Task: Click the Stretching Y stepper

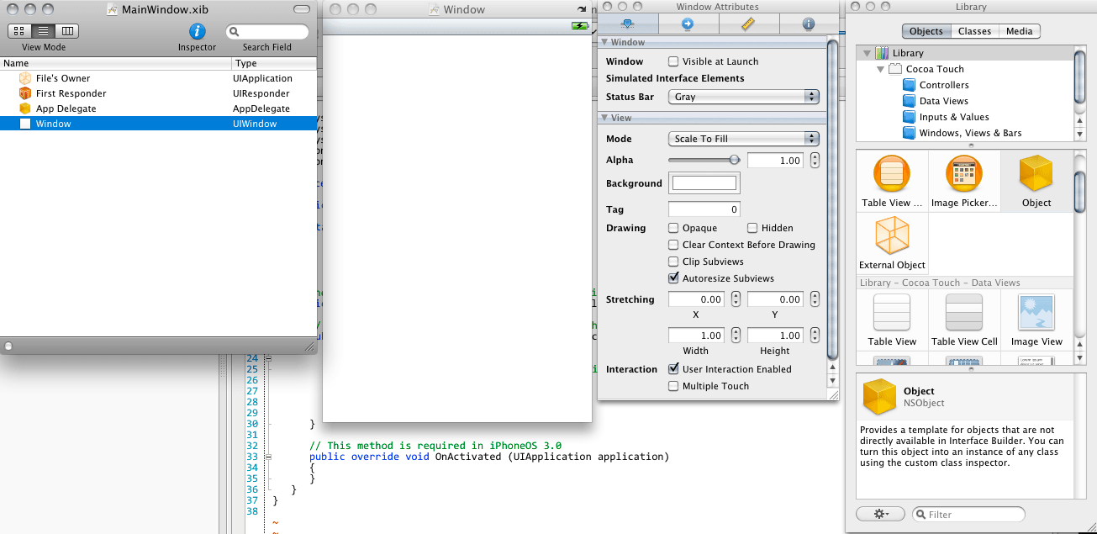Action: tap(815, 299)
